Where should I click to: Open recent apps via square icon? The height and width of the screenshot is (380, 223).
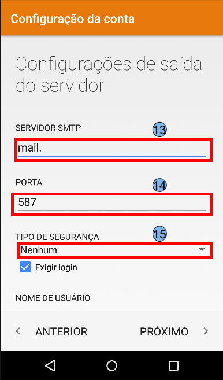(x=173, y=366)
